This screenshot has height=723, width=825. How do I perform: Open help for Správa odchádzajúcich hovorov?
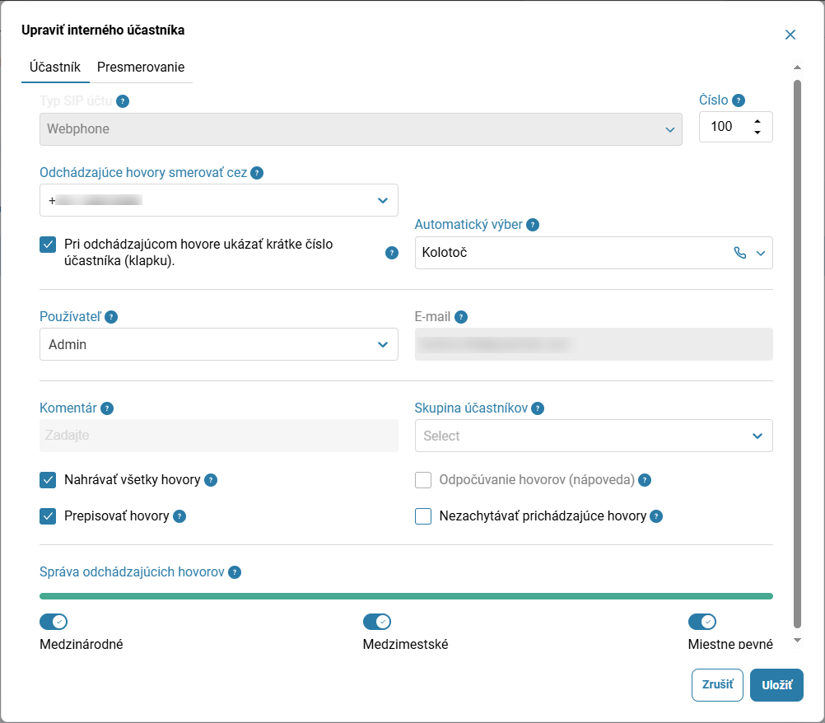[x=235, y=572]
